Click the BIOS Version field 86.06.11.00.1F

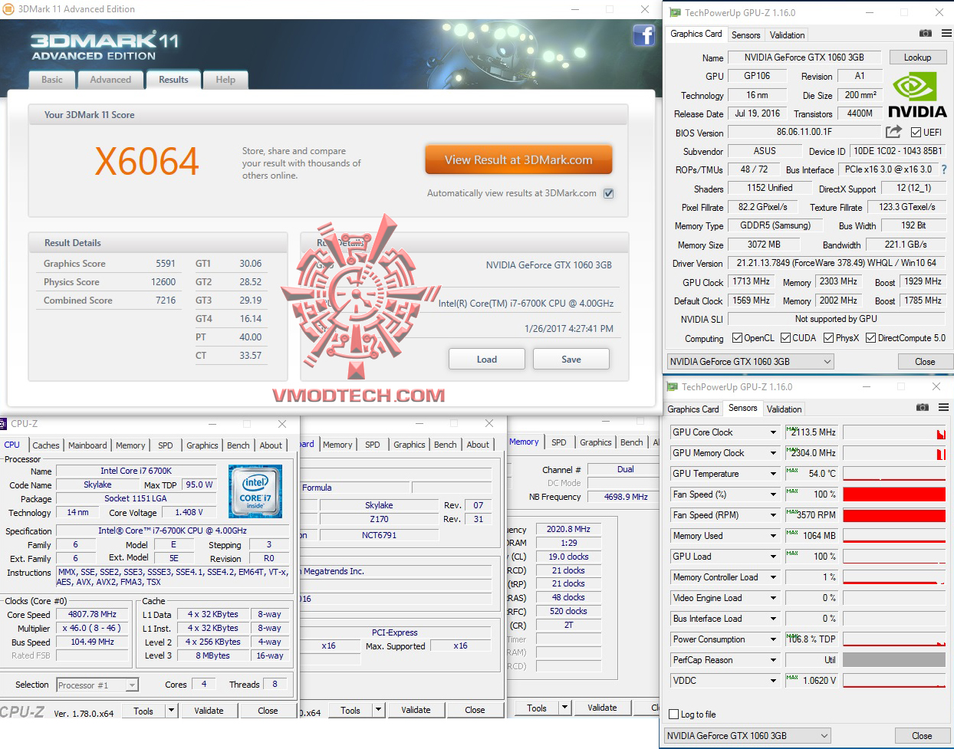[804, 132]
